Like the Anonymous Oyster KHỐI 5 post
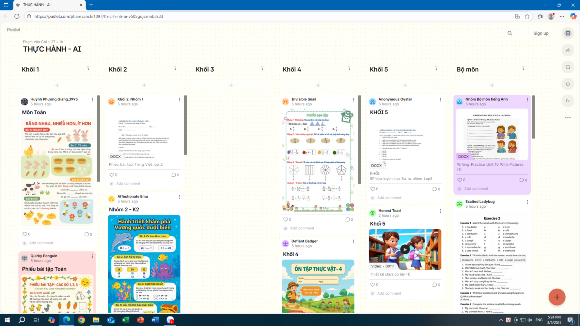 click(x=373, y=189)
